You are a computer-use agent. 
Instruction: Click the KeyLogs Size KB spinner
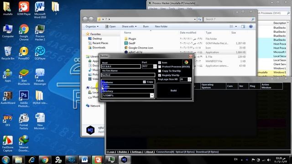point(189,79)
